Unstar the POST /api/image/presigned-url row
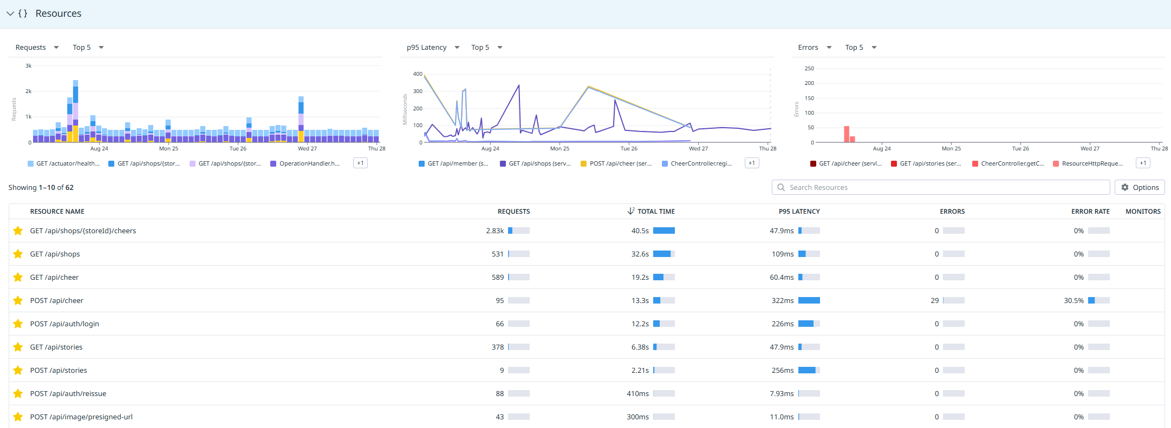The image size is (1171, 428). click(18, 417)
